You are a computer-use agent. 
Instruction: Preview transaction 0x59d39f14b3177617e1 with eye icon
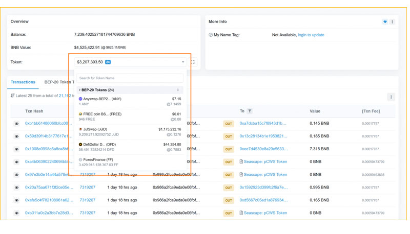pyautogui.click(x=16, y=136)
